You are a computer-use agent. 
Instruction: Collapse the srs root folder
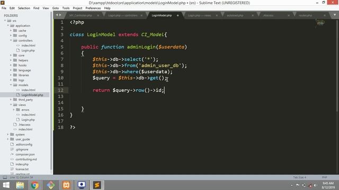point(5,21)
